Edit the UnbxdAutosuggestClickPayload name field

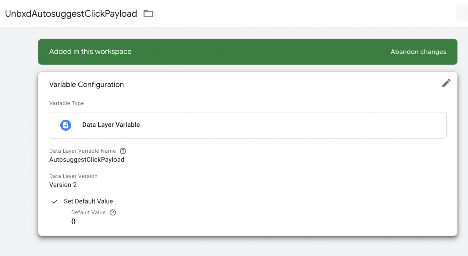click(71, 14)
